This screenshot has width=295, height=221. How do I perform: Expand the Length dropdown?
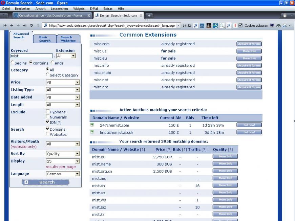pyautogui.click(x=63, y=105)
